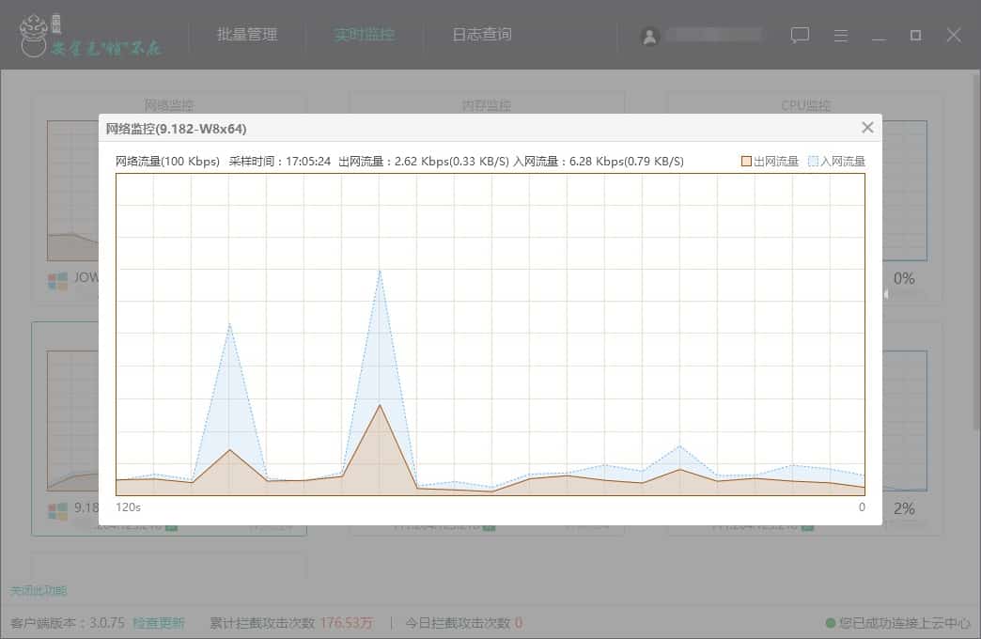Click the 今日拦截攻击次数 count
The height and width of the screenshot is (639, 981).
(x=519, y=623)
